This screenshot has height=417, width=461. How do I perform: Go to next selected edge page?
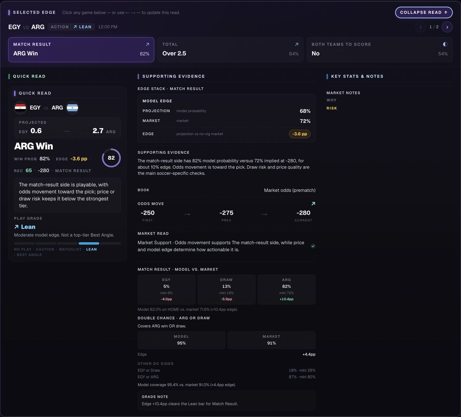447,27
